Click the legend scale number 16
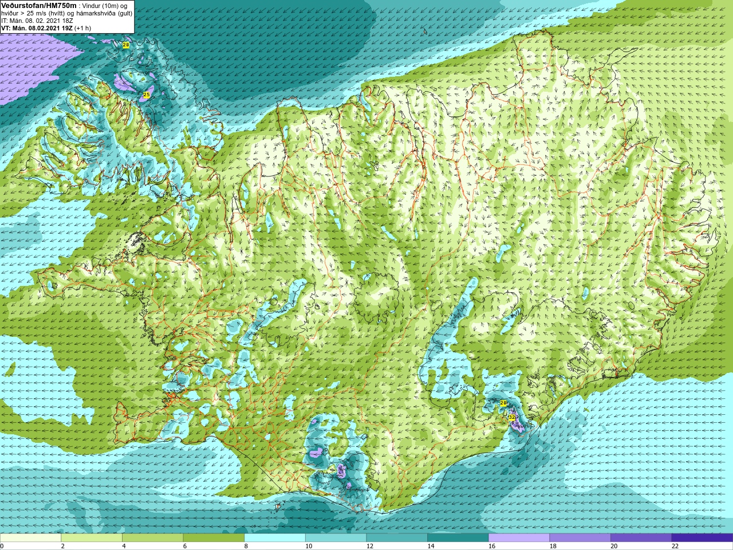 point(492,546)
